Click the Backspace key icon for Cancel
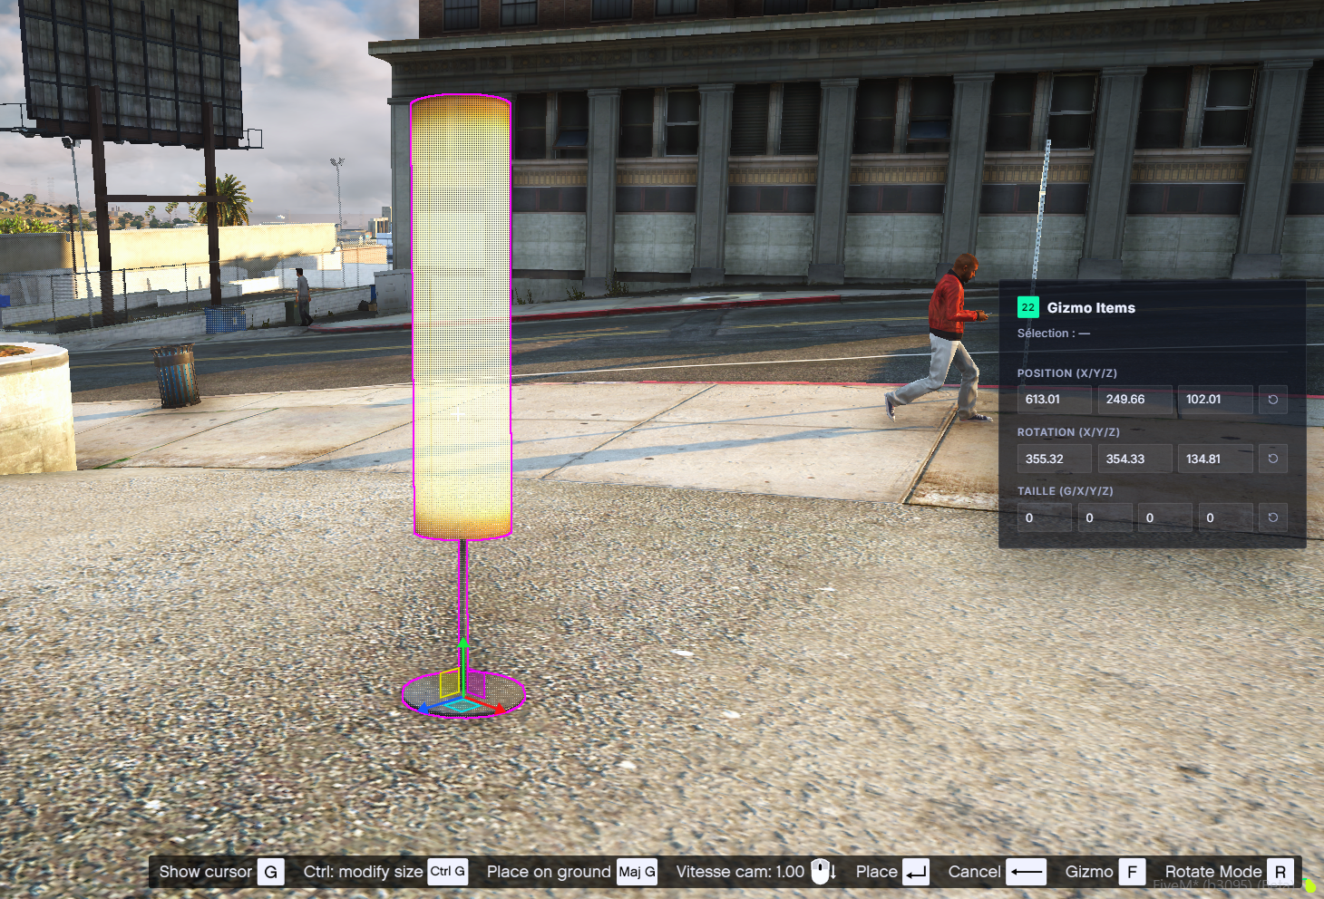Viewport: 1324px width, 899px height. 1027,872
